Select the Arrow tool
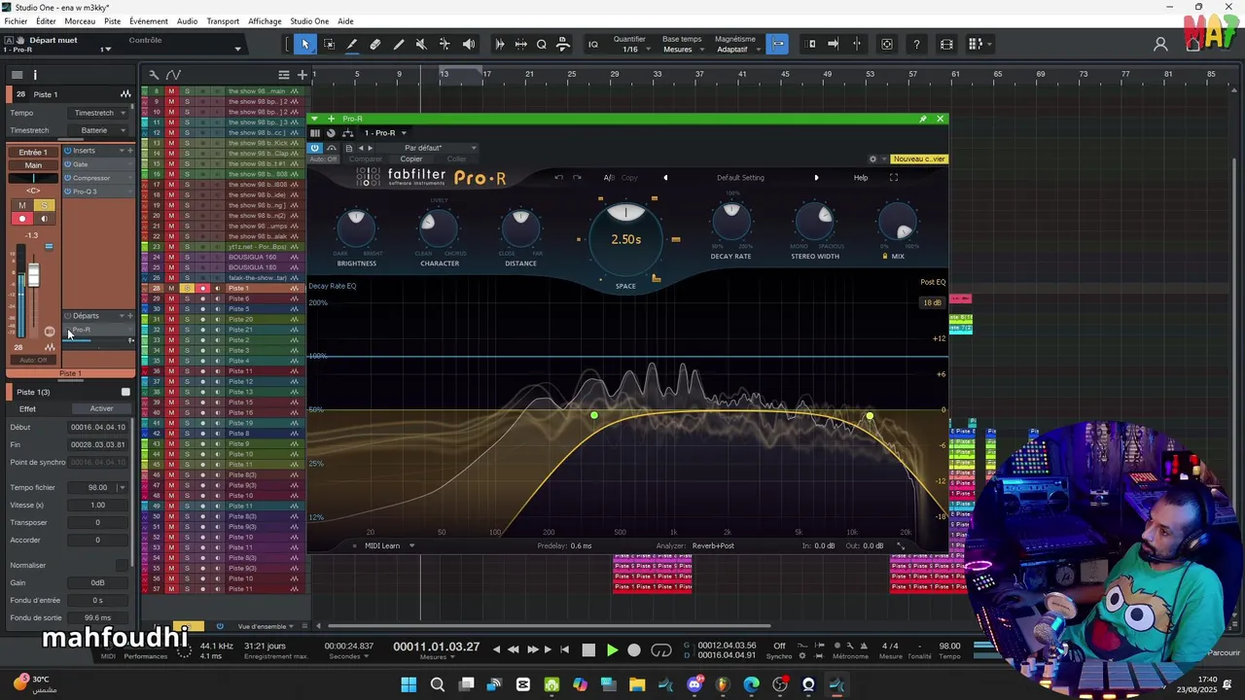 304,44
